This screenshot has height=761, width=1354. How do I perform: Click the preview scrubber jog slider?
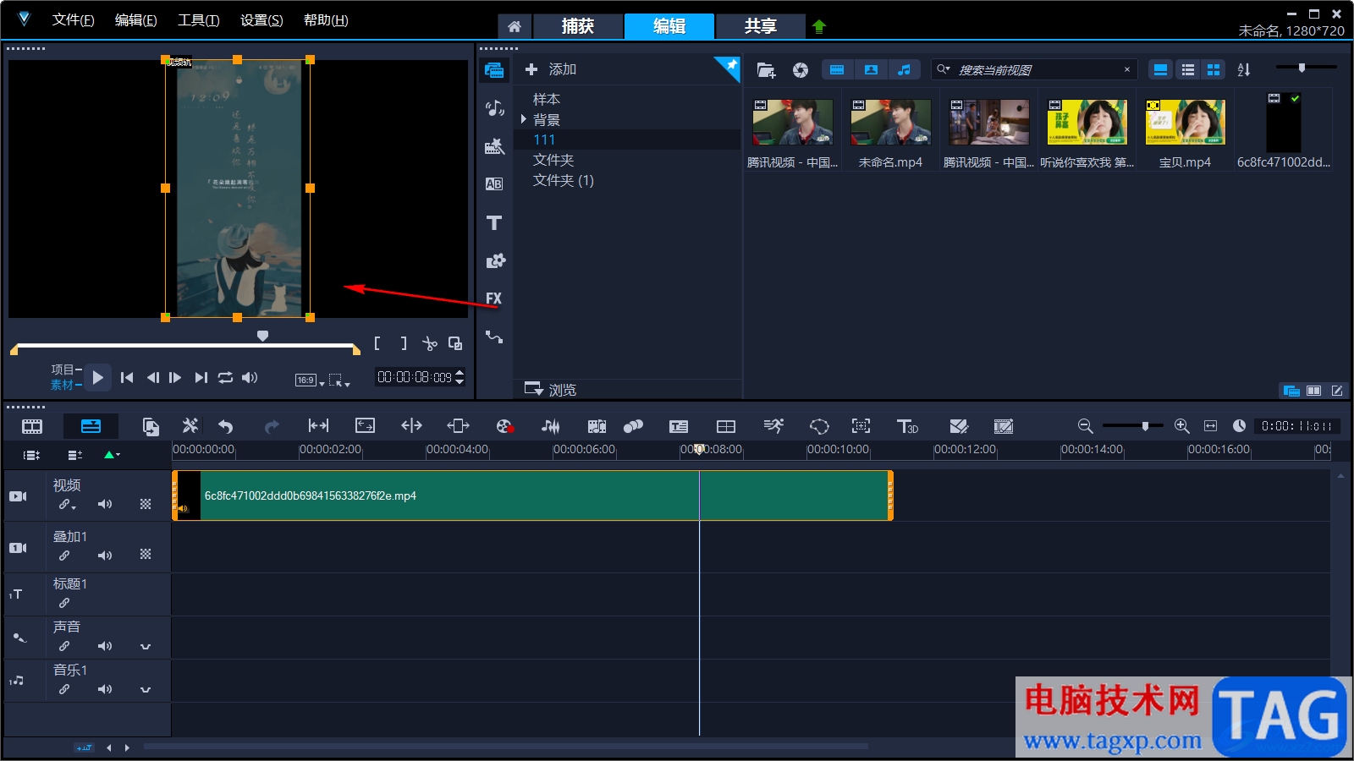262,336
